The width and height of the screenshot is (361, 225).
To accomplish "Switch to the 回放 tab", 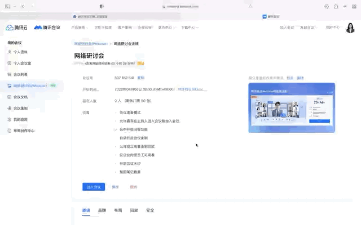I will (x=134, y=210).
